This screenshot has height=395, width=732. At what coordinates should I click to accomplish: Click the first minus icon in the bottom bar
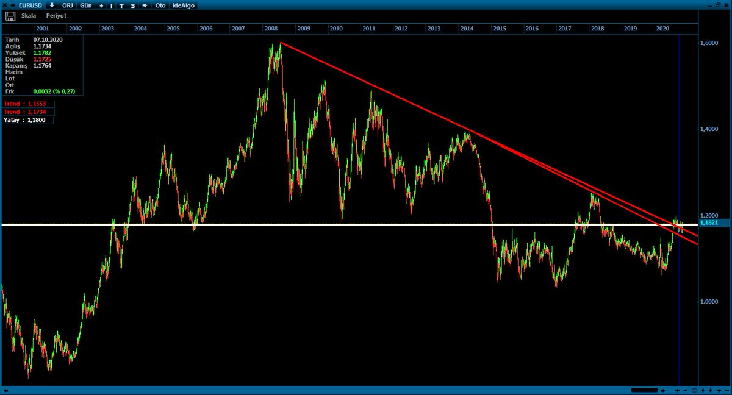click(685, 390)
